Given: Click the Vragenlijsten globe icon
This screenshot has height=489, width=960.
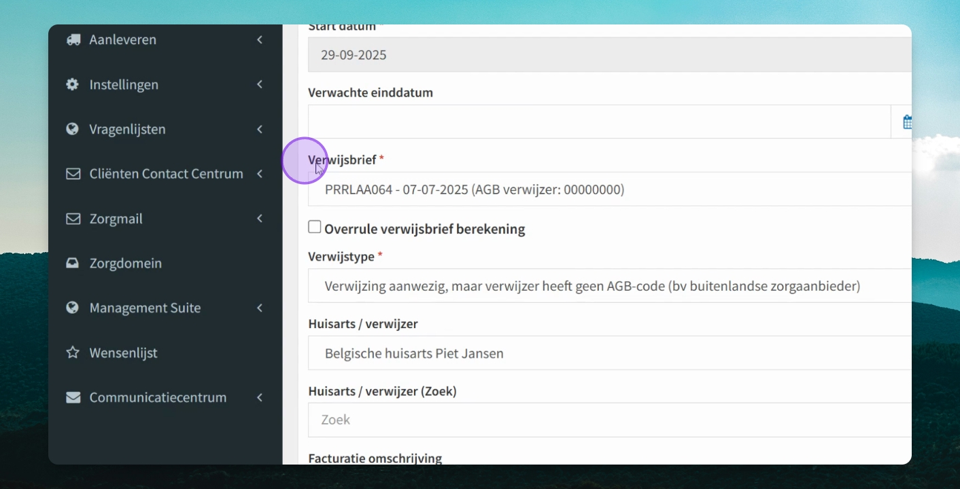Looking at the screenshot, I should [73, 129].
